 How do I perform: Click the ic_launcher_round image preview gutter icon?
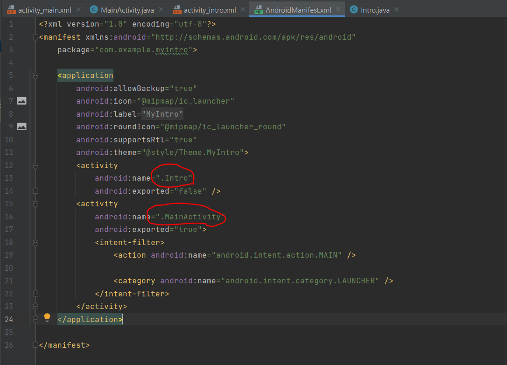coord(21,126)
